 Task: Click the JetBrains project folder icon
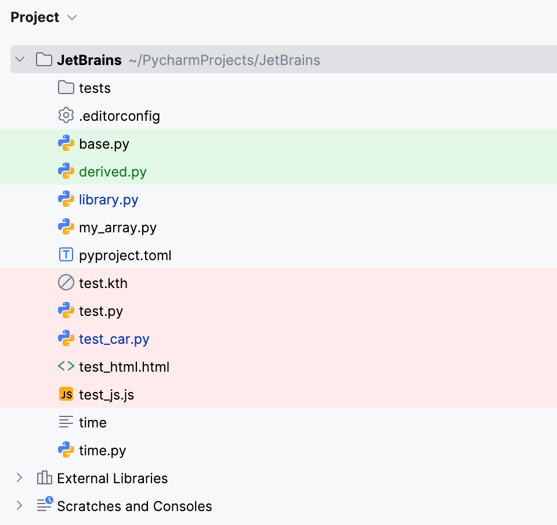coord(44,59)
